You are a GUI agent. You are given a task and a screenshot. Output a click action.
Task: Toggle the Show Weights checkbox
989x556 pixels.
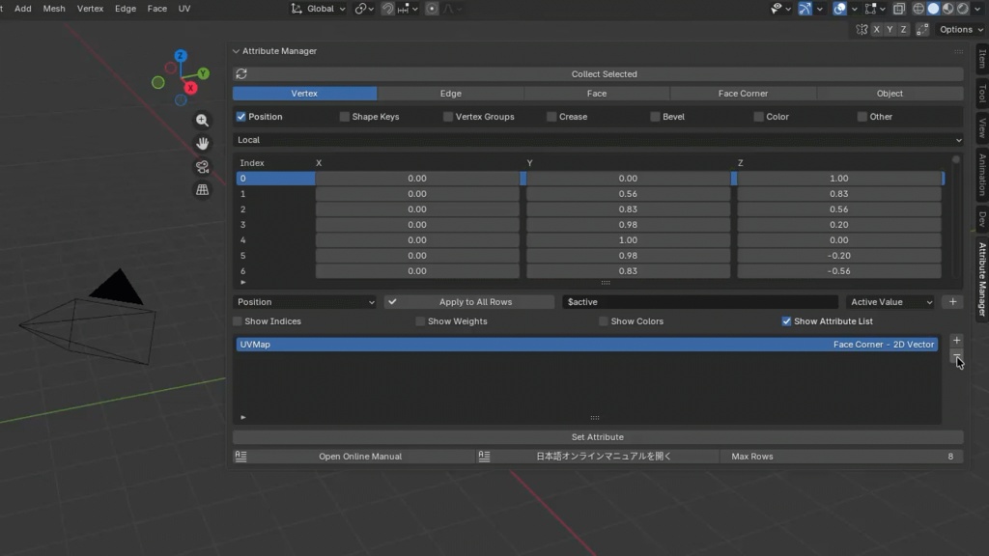(x=418, y=320)
